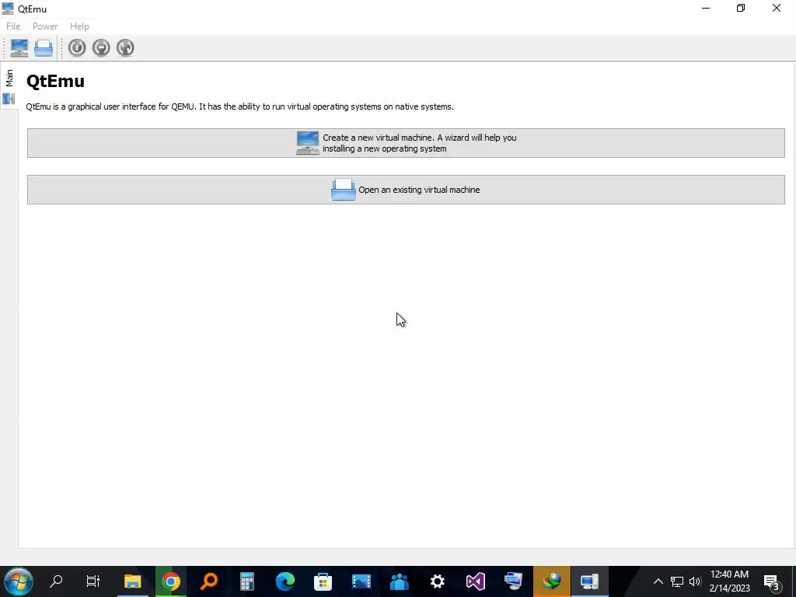
Task: Click the volume speaker tray icon
Action: (x=695, y=581)
